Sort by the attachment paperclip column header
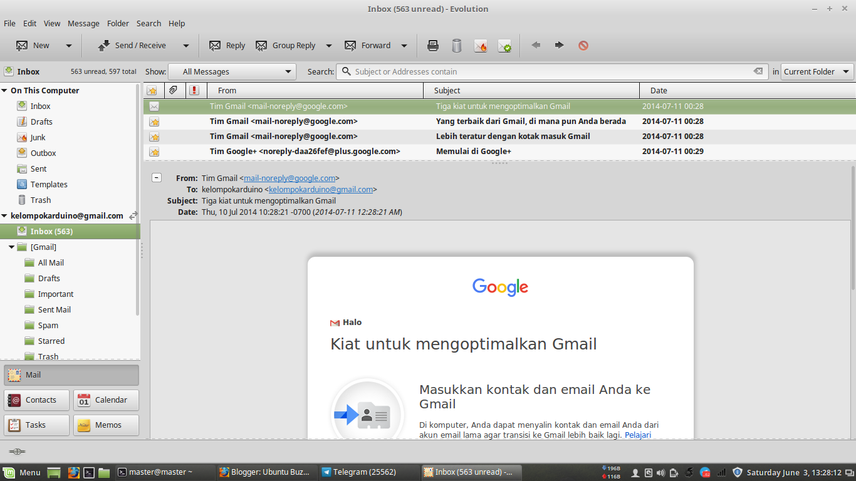Screen dimensions: 856x481 (173, 90)
